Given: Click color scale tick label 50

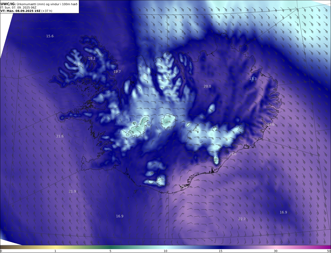Looking at the screenshot, I should [x=329, y=251].
